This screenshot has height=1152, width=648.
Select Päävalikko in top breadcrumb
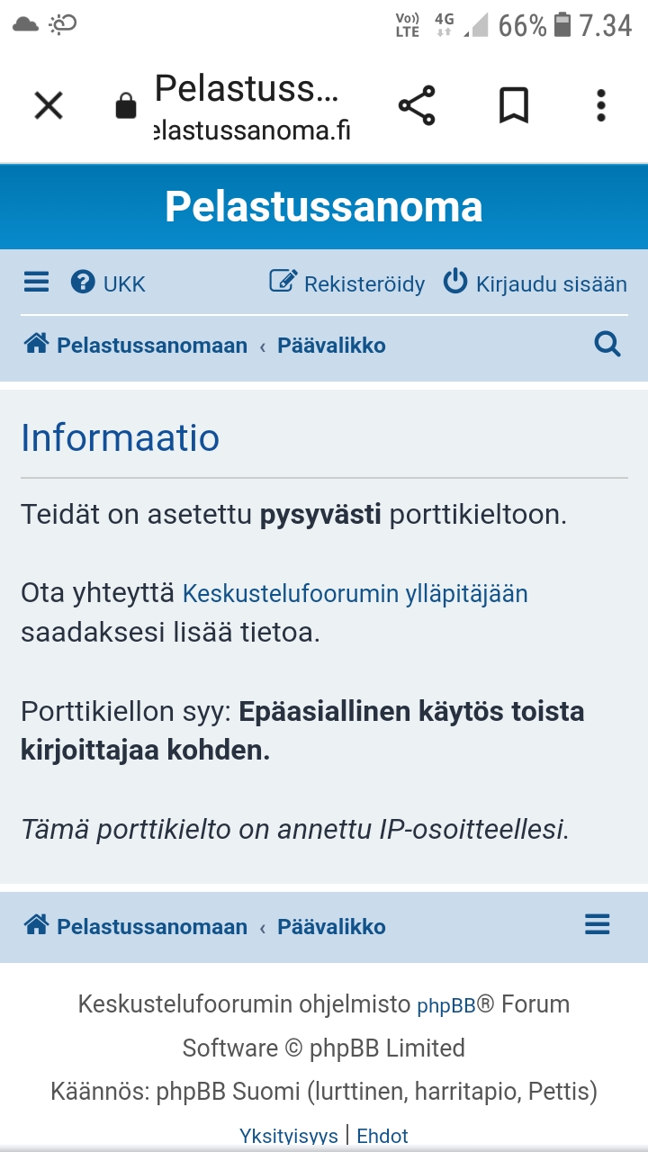331,346
